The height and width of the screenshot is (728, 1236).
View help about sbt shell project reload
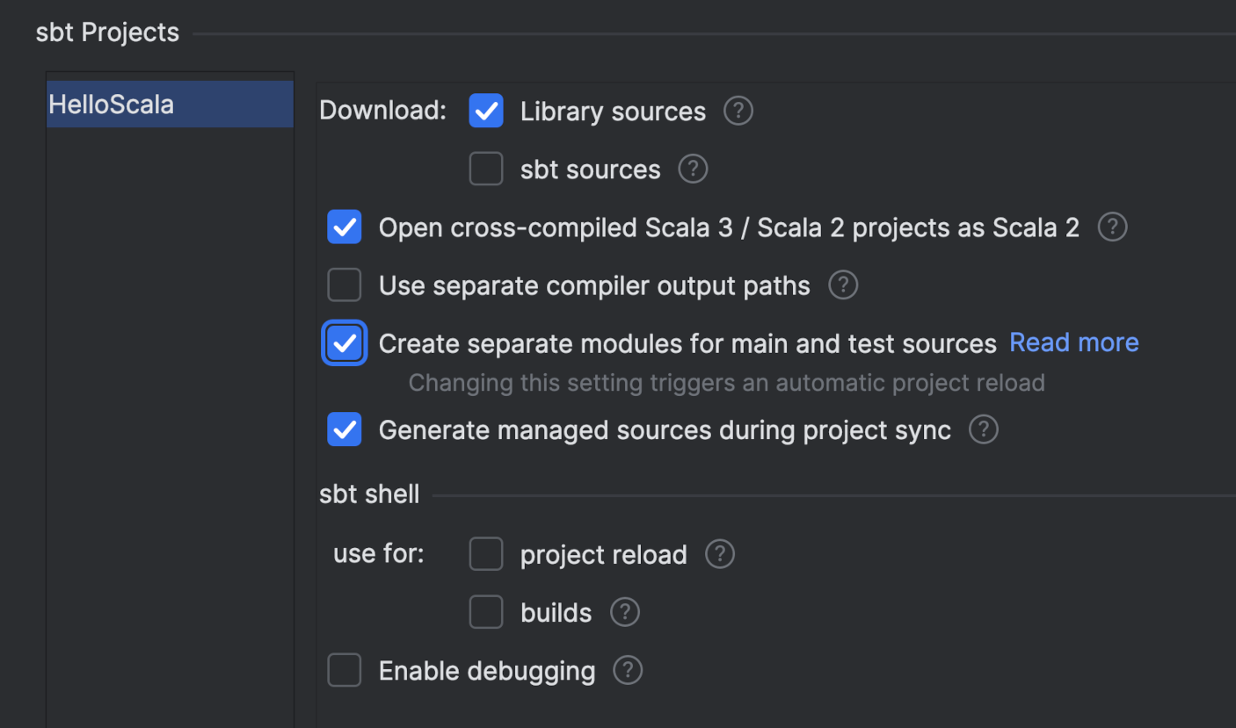coord(719,553)
